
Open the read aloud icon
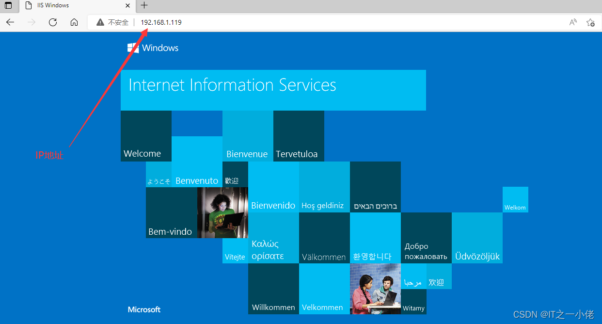(x=573, y=22)
